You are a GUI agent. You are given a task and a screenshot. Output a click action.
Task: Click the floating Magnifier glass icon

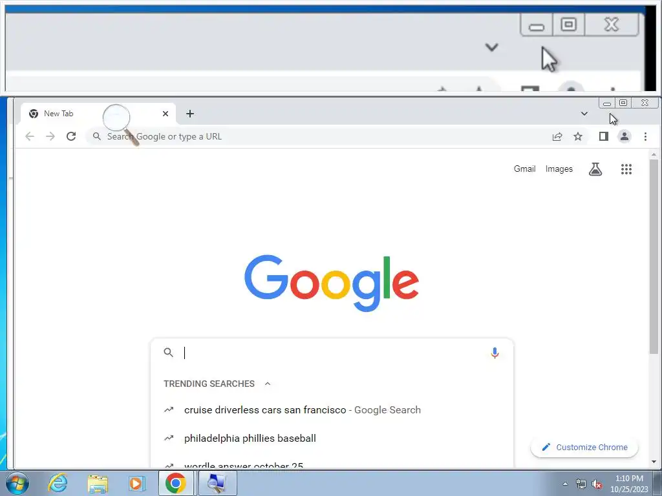coord(121,125)
